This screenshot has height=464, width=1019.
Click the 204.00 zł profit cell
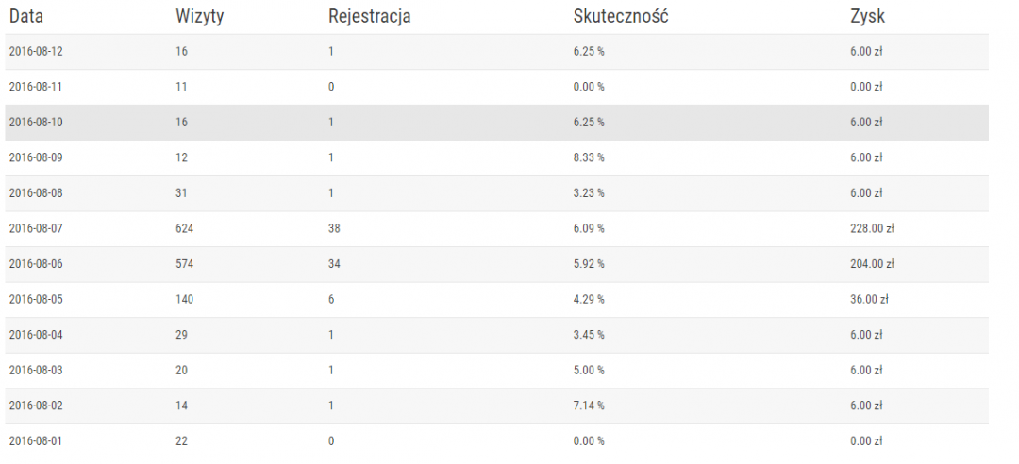coord(872,264)
